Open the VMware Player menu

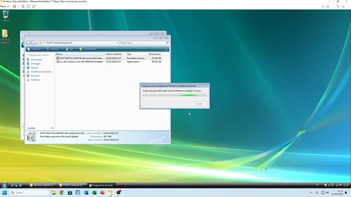tap(4, 7)
